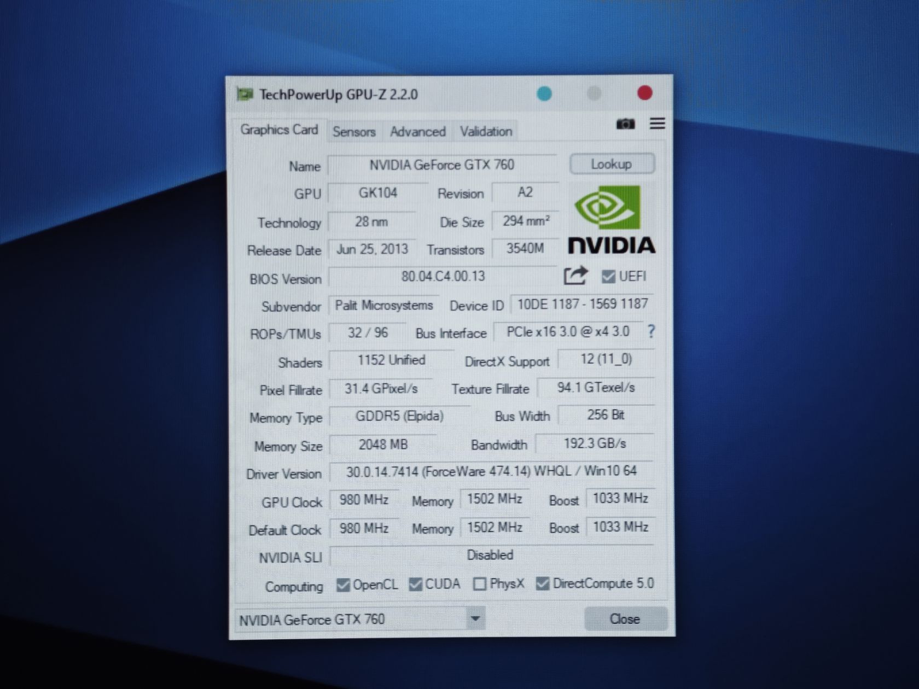Click the screenshot camera icon
919x689 pixels.
point(625,124)
